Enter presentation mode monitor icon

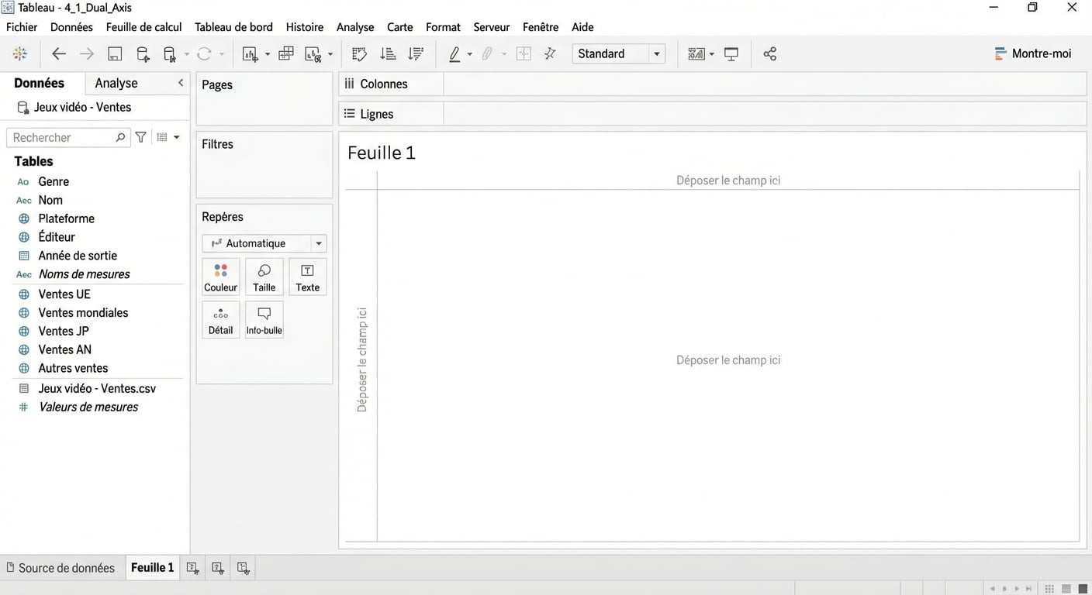tap(731, 53)
